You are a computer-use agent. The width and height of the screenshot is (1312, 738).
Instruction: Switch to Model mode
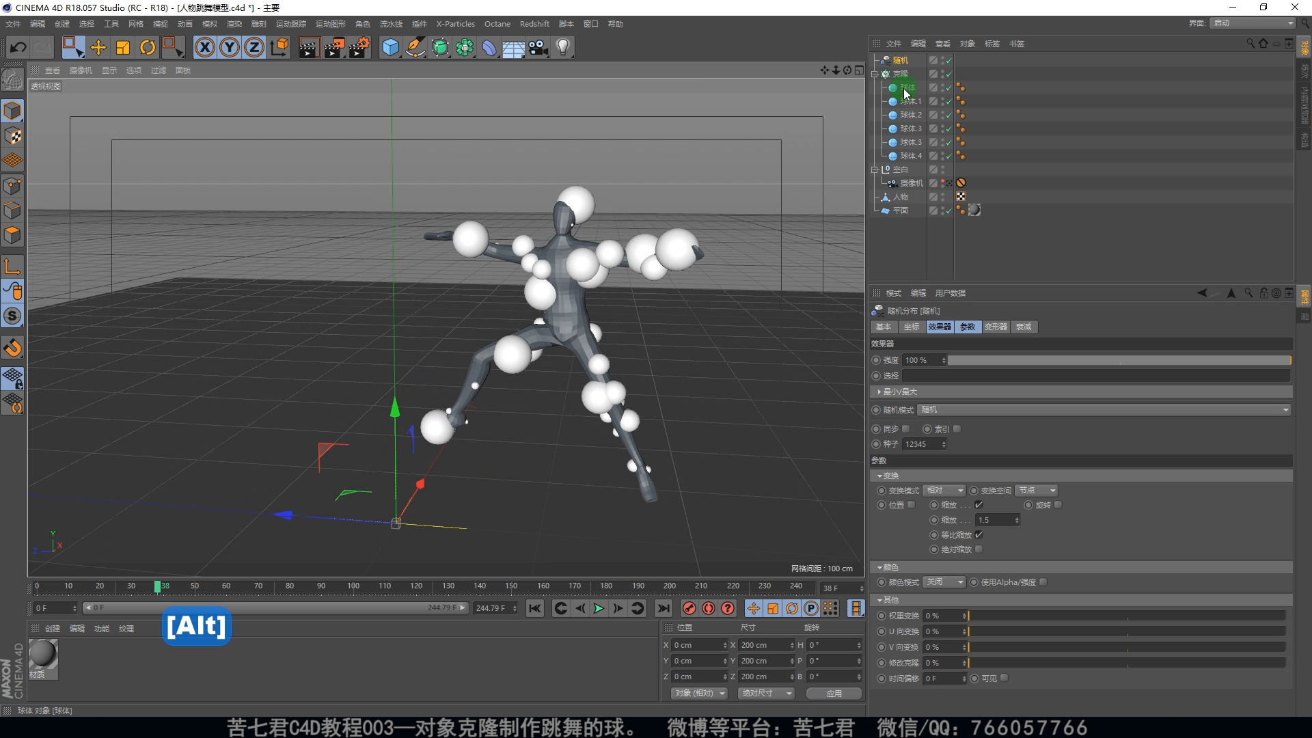pos(12,111)
